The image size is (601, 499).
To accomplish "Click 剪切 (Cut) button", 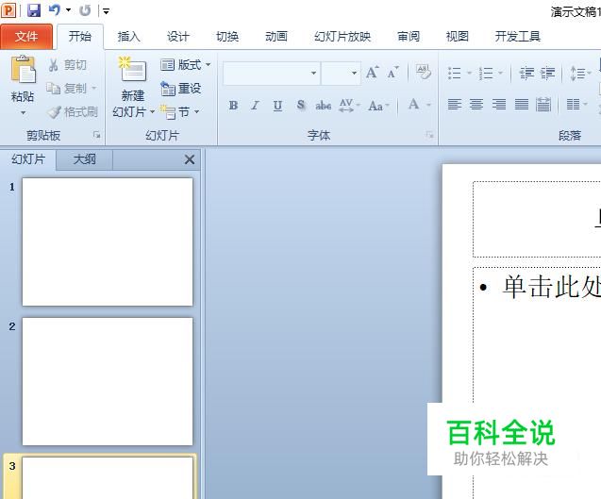I will click(x=68, y=65).
